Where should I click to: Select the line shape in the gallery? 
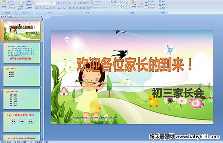click(x=118, y=2)
